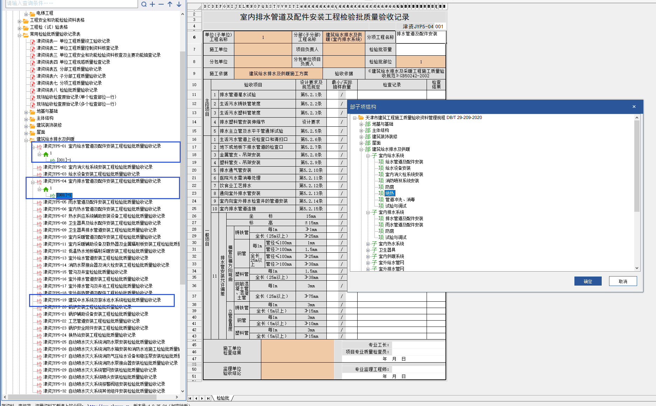Open 津资JYP5-05 雨水管道及配件安装 record
Viewport: 656px width, 406px height.
98,202
